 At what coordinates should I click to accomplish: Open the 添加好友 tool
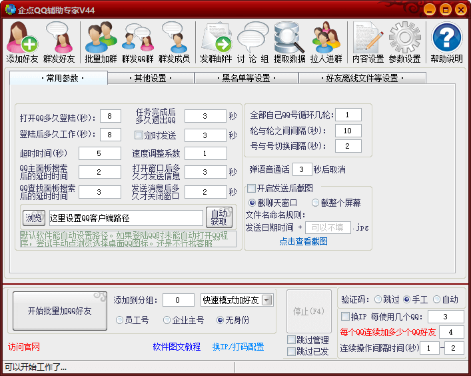click(22, 42)
